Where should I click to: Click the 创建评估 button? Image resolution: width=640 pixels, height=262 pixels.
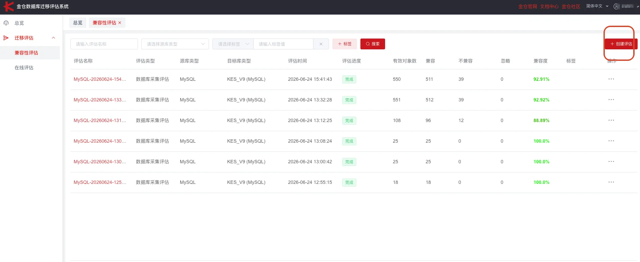tap(621, 44)
